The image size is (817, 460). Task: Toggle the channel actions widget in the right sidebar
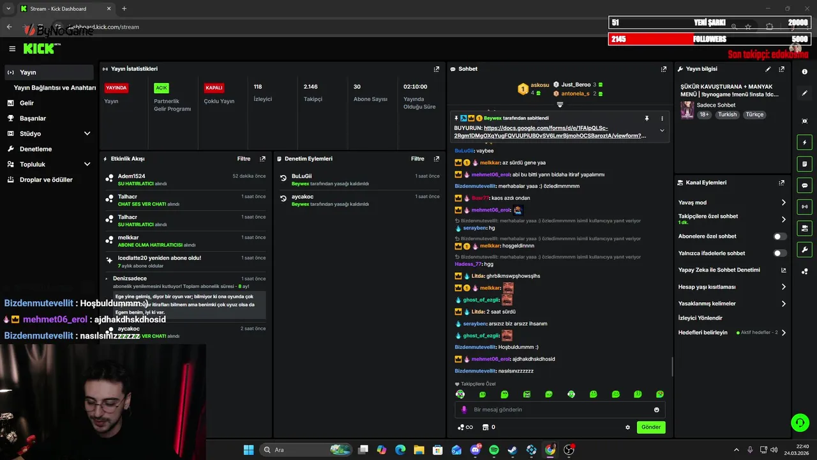[x=805, y=228]
